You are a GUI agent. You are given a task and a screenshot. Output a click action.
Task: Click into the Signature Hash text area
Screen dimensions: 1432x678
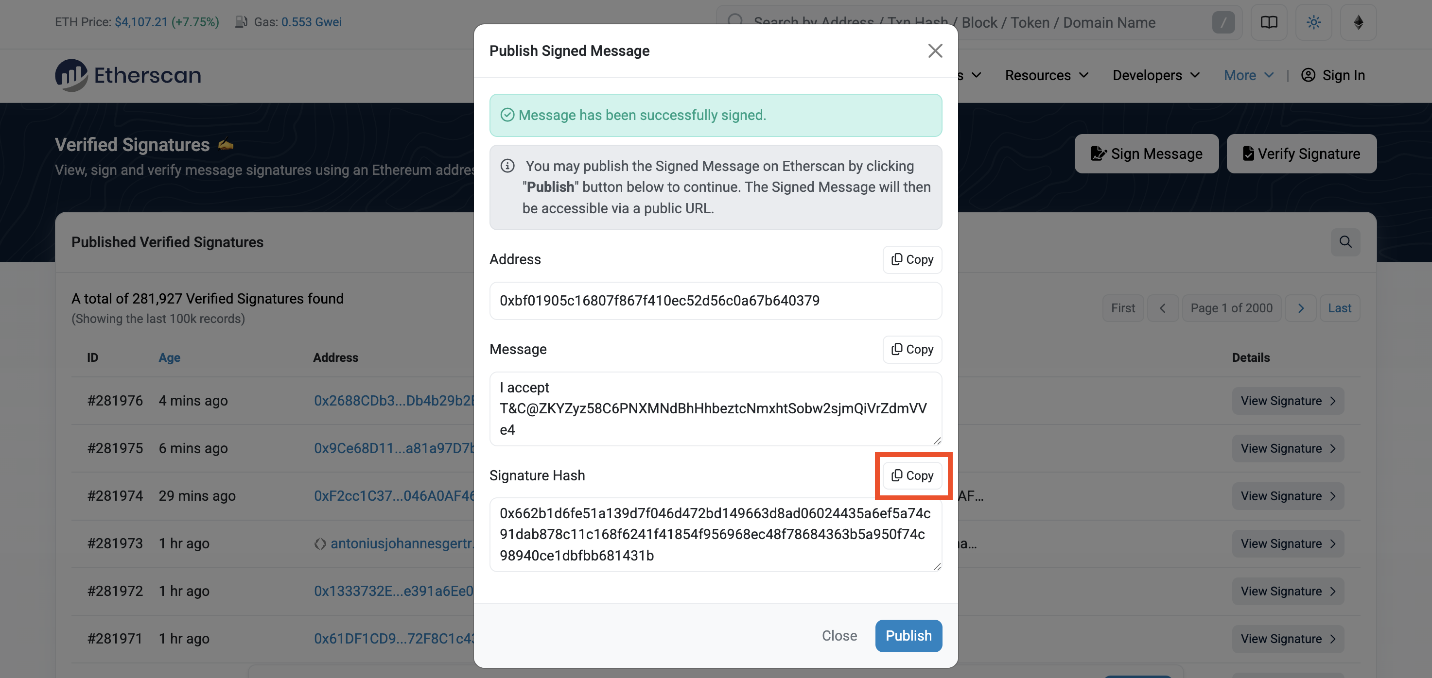point(715,534)
